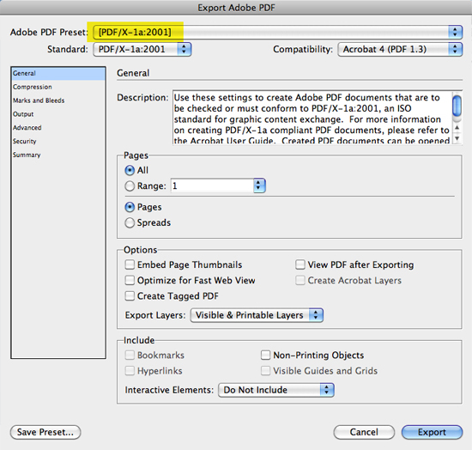The height and width of the screenshot is (450, 472).
Task: Open the Export Layers dropdown
Action: [x=257, y=315]
